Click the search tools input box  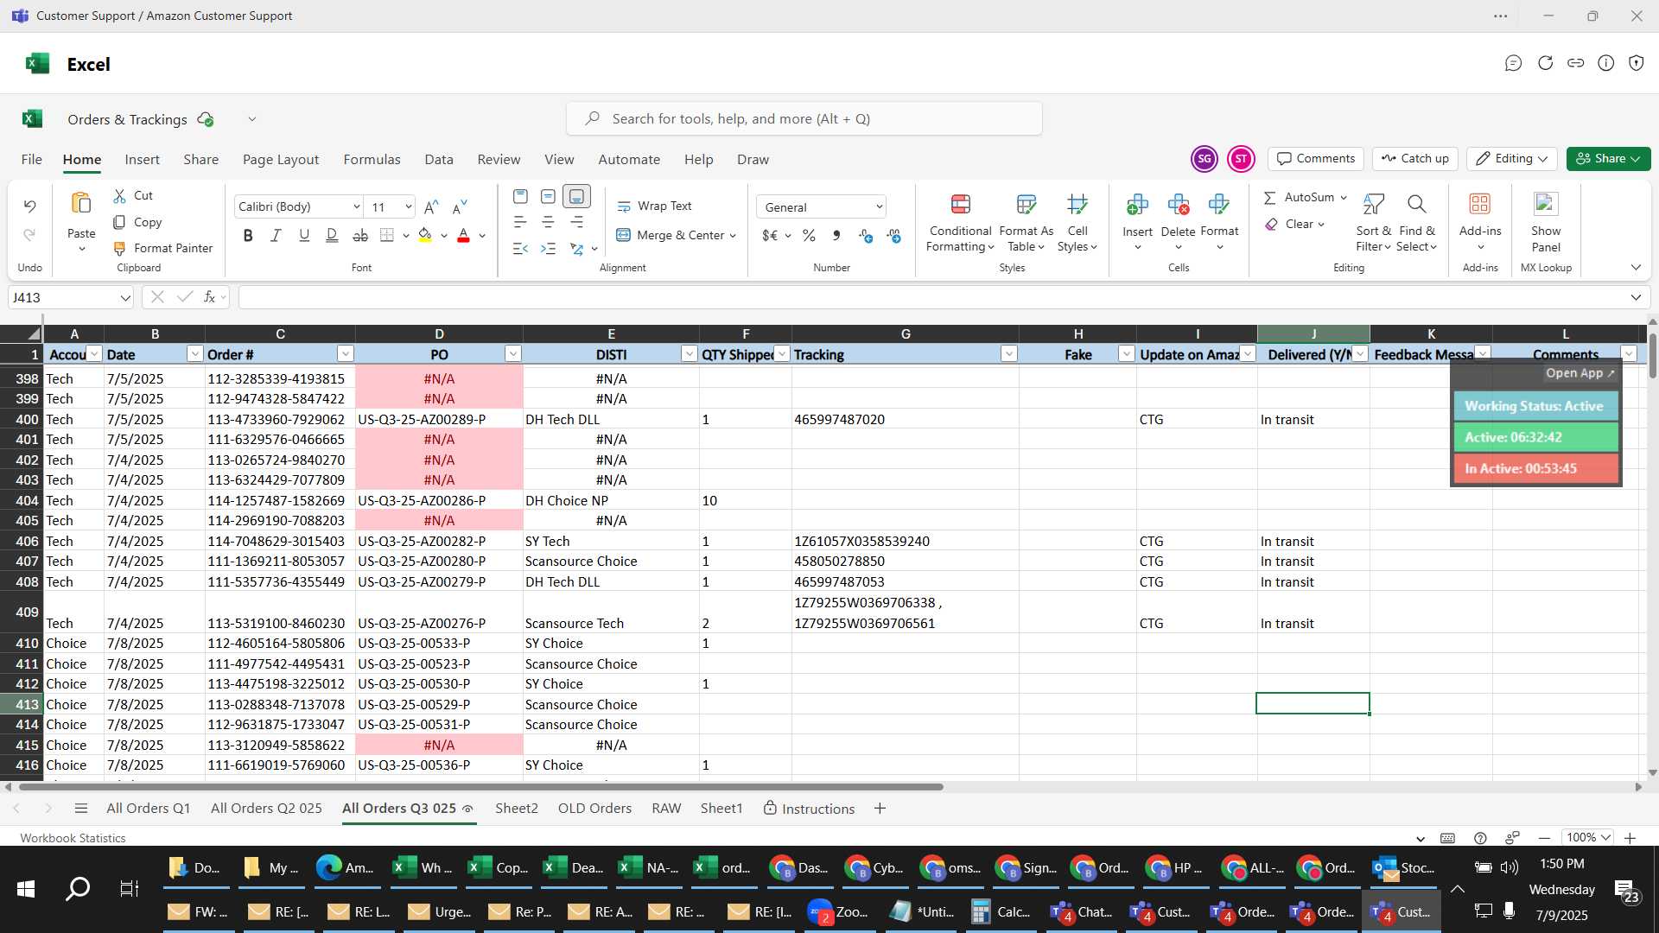tap(804, 118)
